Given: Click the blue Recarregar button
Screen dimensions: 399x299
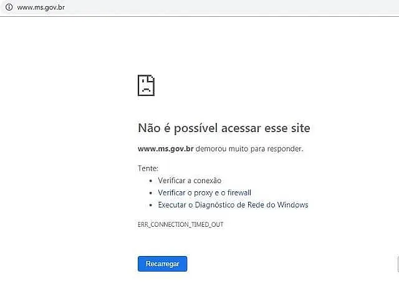Looking at the screenshot, I should (x=162, y=263).
